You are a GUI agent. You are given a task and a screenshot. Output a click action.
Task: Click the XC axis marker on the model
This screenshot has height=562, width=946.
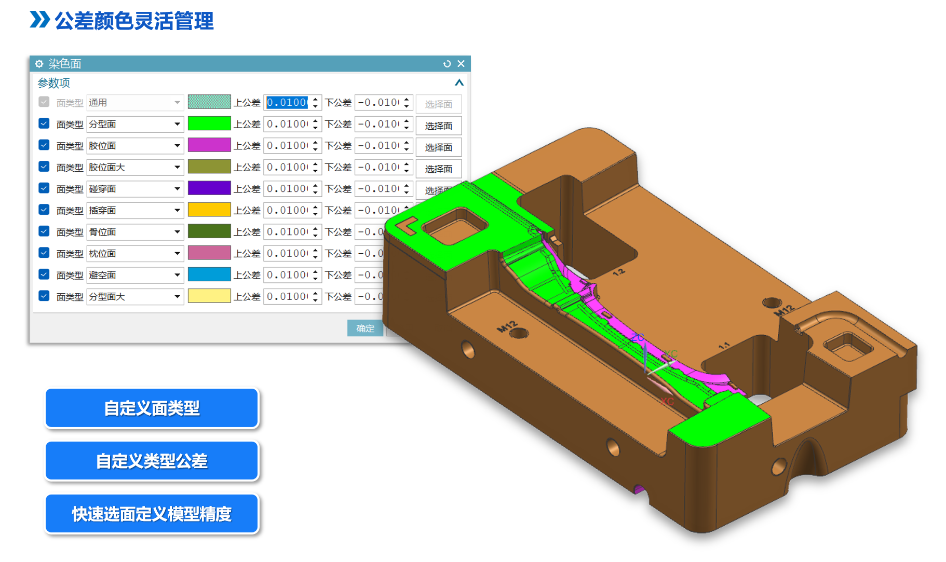coord(667,401)
